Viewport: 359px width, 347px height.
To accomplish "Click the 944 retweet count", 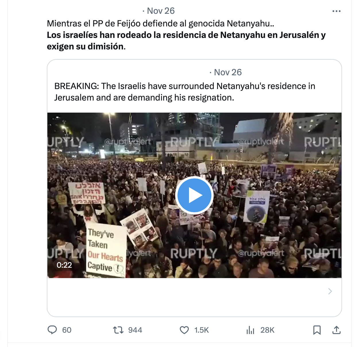I will point(135,330).
